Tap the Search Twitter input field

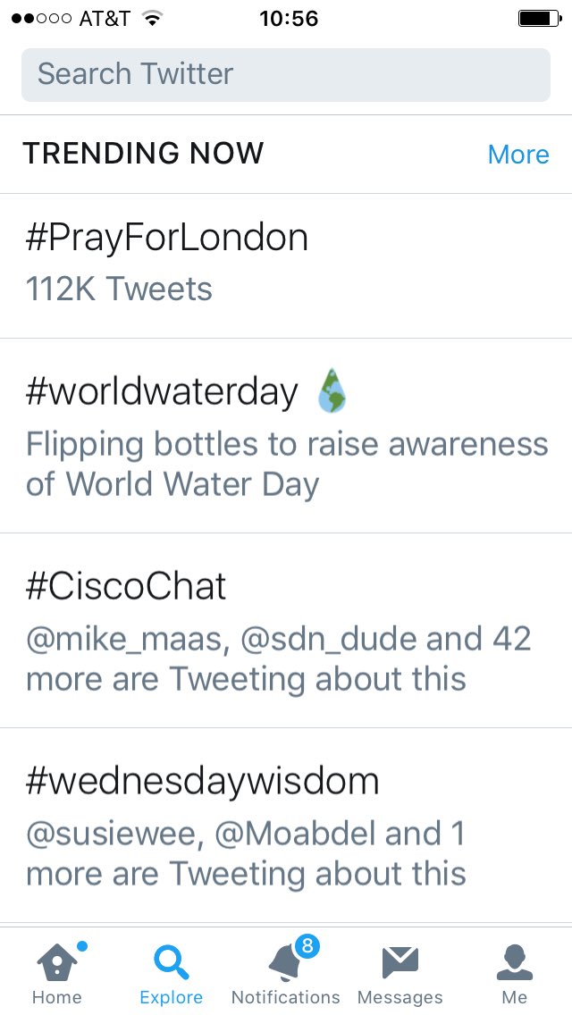click(286, 74)
